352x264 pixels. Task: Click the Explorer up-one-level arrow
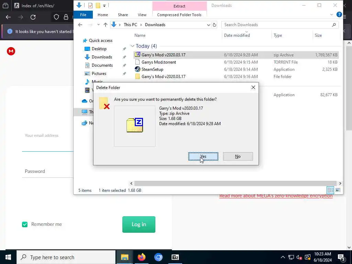coord(105,25)
